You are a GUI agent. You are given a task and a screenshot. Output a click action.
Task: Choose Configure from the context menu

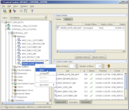click(x=45, y=74)
